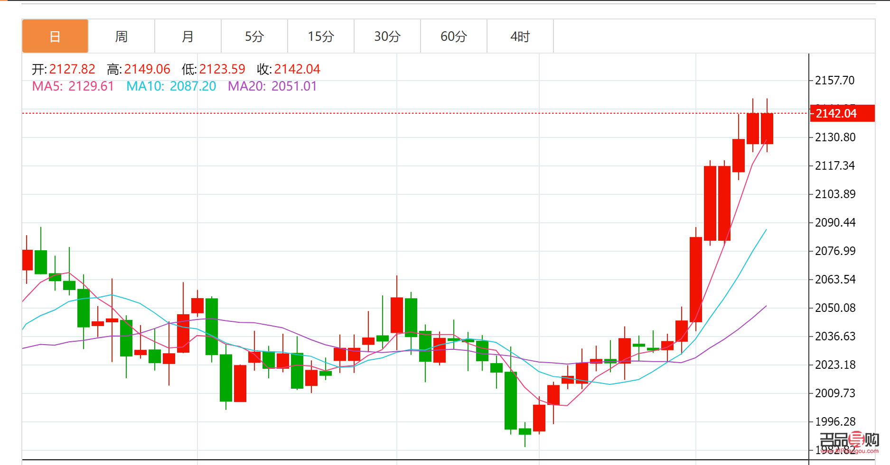Image resolution: width=890 pixels, height=465 pixels.
Task: Click the 2117.34 price axis label
Action: tap(835, 166)
